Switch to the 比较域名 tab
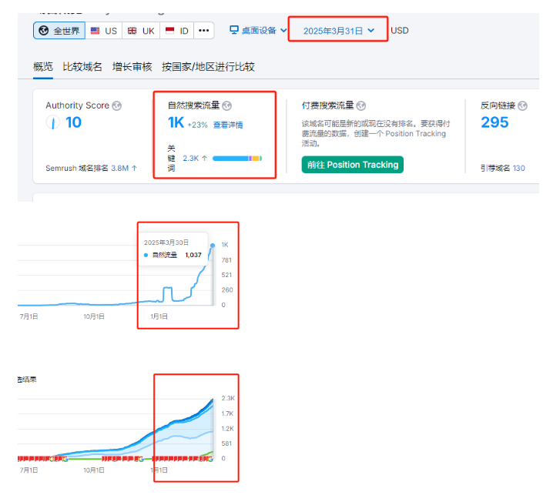The width and height of the screenshot is (560, 495). pyautogui.click(x=82, y=67)
